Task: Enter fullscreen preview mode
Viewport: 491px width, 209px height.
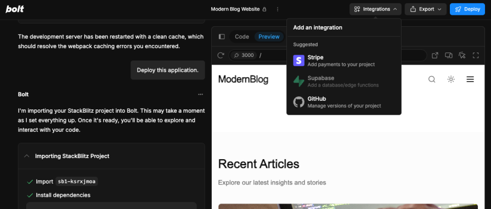Action: [476, 55]
